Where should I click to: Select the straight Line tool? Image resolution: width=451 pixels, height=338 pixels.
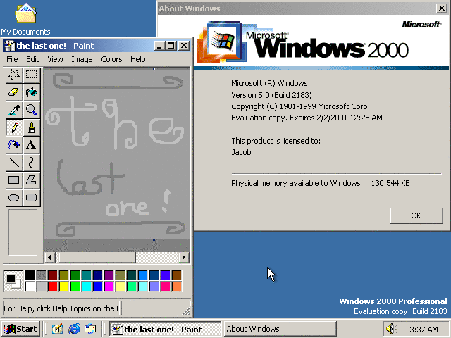click(14, 163)
